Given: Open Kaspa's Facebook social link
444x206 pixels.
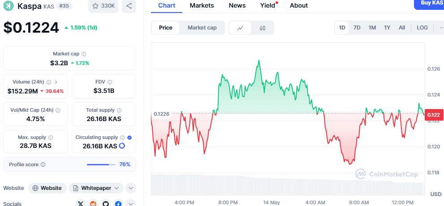Looking at the screenshot, I should click(x=118, y=204).
